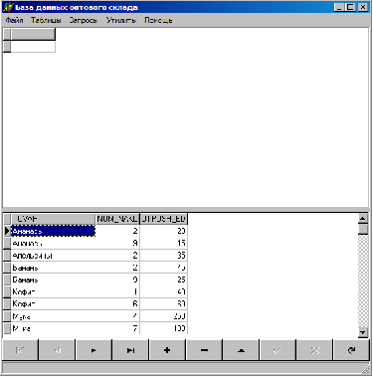373x377 pixels.
Task: Delete current record with minus button
Action: 204,350
